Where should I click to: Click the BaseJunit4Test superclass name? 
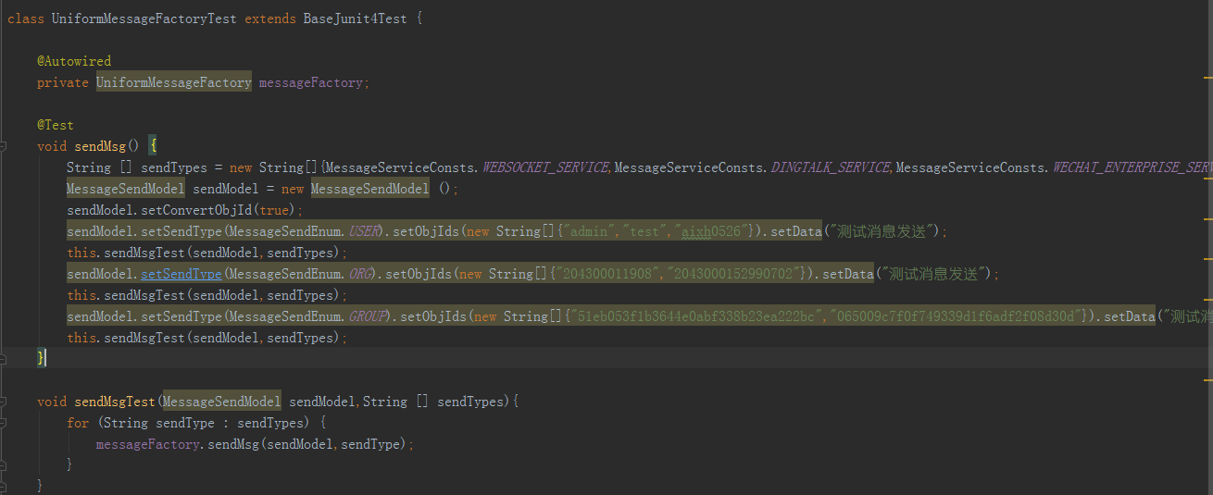(355, 19)
